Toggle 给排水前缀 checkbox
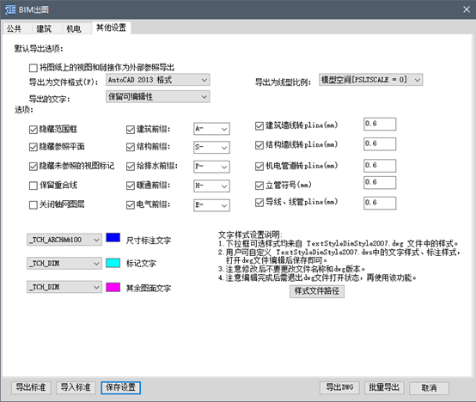Image resolution: width=476 pixels, height=402 pixels. click(131, 167)
